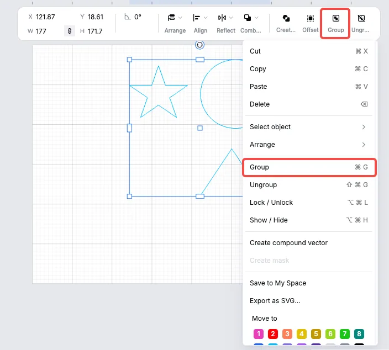
Task: Click the Align icon
Action: click(x=196, y=18)
